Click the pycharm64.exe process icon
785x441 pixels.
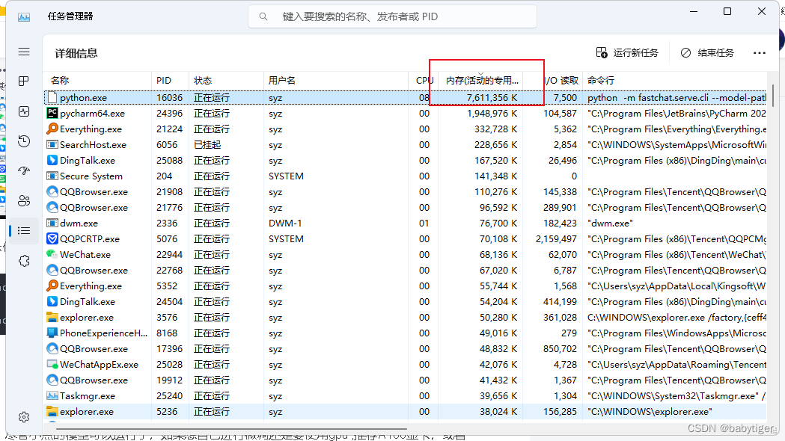(52, 113)
